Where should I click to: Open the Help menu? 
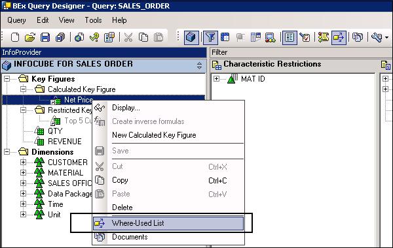pos(119,20)
